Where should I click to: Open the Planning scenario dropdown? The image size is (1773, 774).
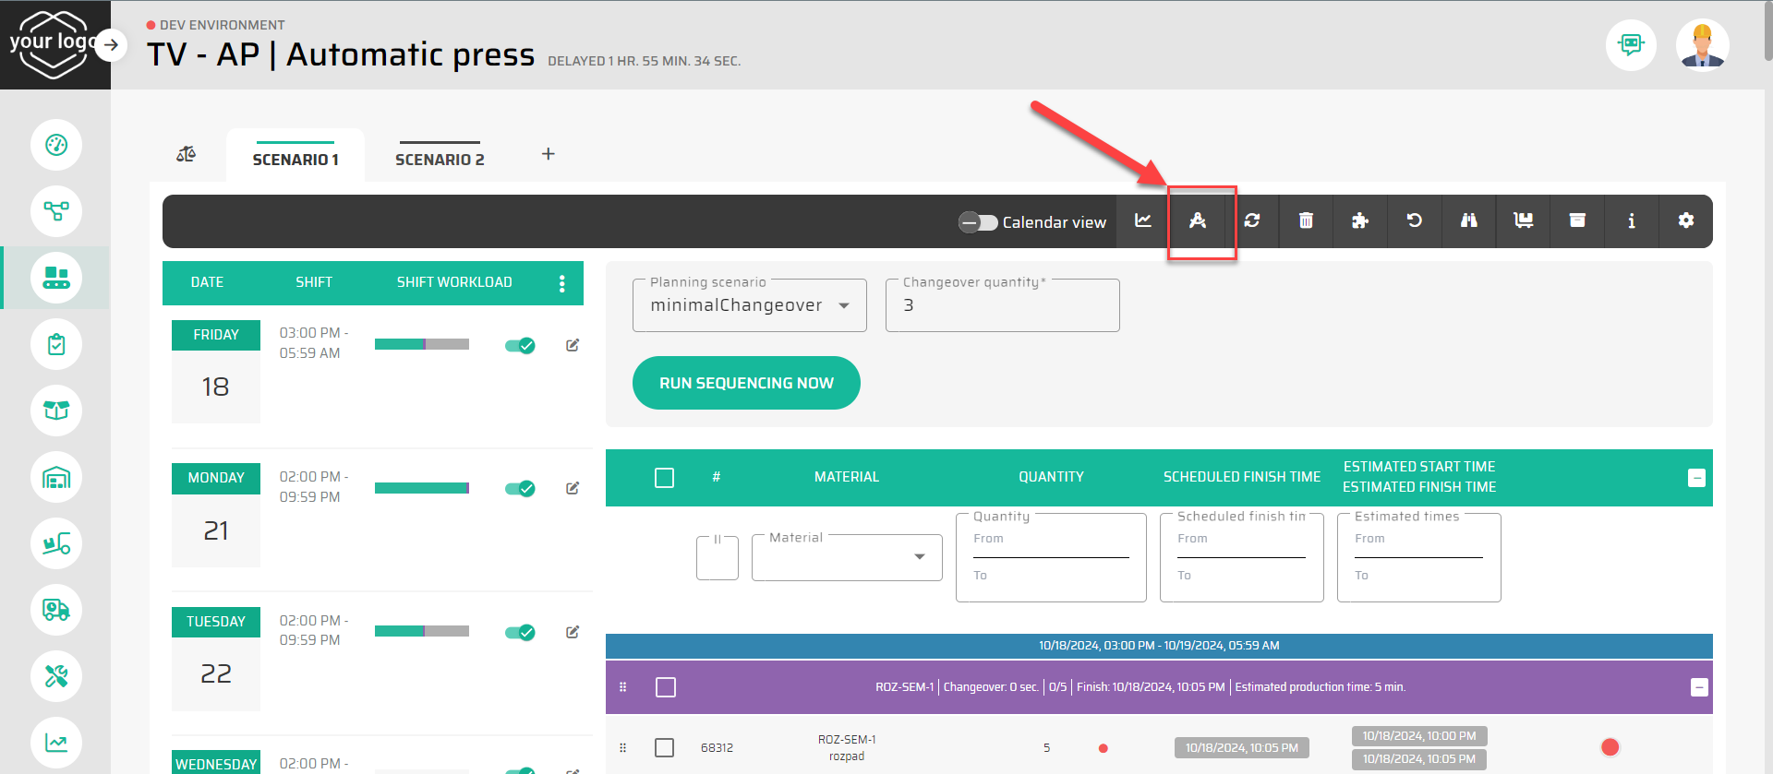[x=749, y=305]
